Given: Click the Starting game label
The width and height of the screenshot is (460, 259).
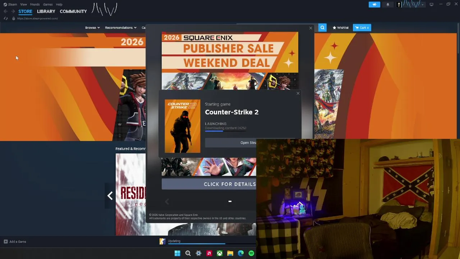Looking at the screenshot, I should point(218,104).
